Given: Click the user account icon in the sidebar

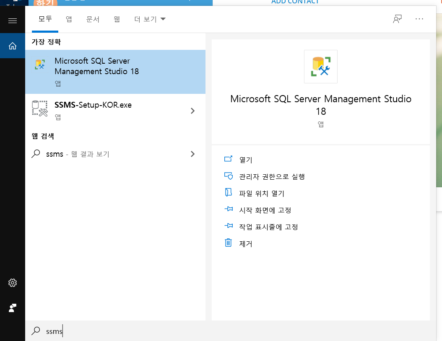Looking at the screenshot, I should pyautogui.click(x=13, y=308).
